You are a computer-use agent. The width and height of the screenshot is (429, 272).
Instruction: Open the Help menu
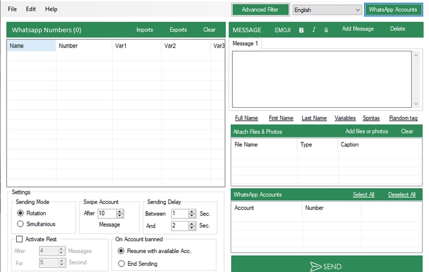[51, 9]
